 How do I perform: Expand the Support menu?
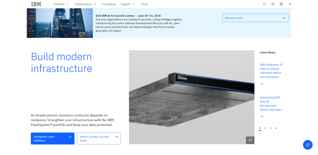[128, 4]
